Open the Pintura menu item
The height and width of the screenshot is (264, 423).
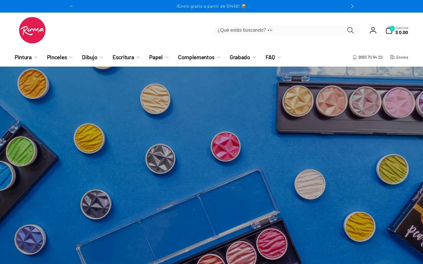pos(23,57)
